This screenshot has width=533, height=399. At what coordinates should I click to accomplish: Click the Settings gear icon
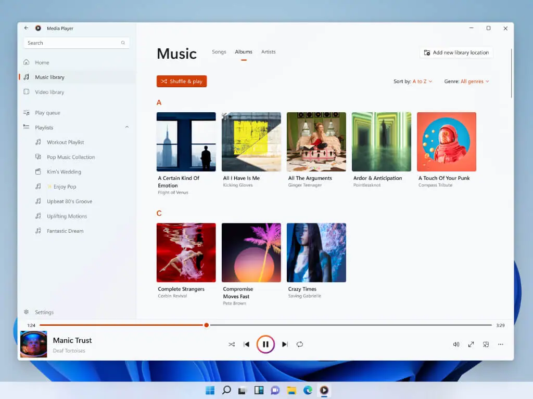pyautogui.click(x=26, y=312)
